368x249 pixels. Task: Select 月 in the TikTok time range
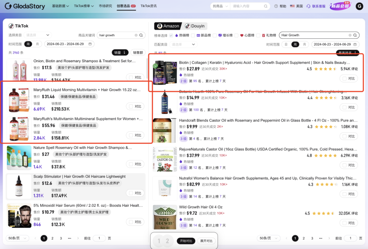click(x=37, y=44)
